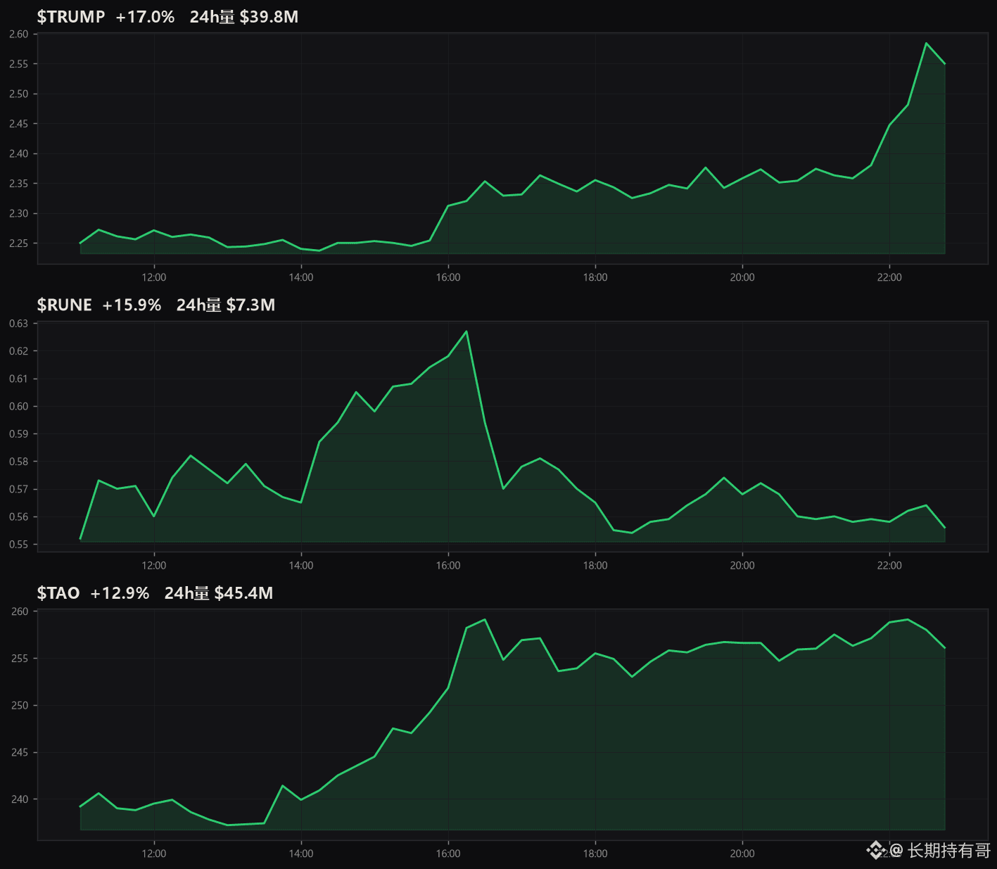Click 20:00 on the $TRUMP time axis
Screen dimensions: 997x869
coord(742,277)
